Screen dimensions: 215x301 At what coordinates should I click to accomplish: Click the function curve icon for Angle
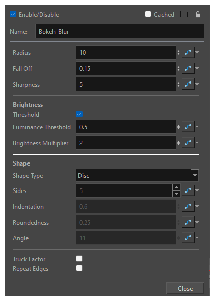point(188,238)
